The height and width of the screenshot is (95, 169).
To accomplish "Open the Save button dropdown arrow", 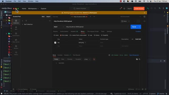I will click(x=129, y=21).
